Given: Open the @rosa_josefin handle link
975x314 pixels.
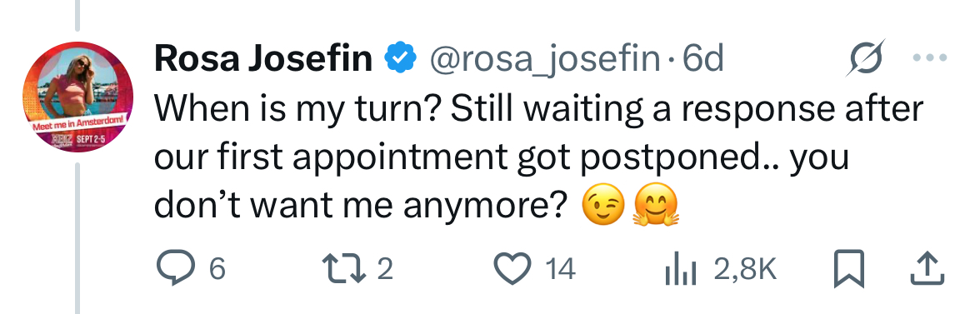Looking at the screenshot, I should pos(545,60).
